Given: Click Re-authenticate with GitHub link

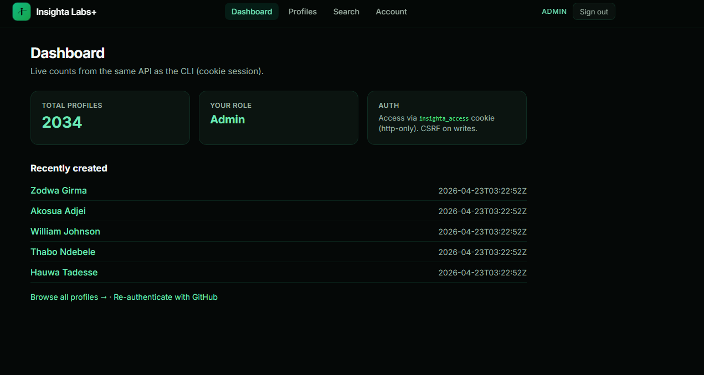Looking at the screenshot, I should [x=166, y=297].
